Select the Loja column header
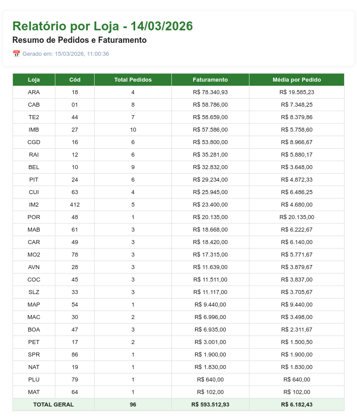The width and height of the screenshot is (357, 419). 34,79
